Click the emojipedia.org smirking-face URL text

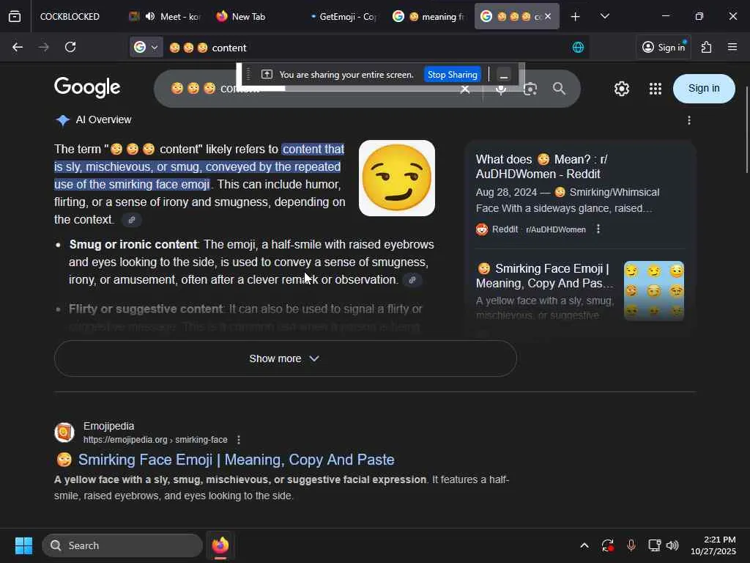155,440
